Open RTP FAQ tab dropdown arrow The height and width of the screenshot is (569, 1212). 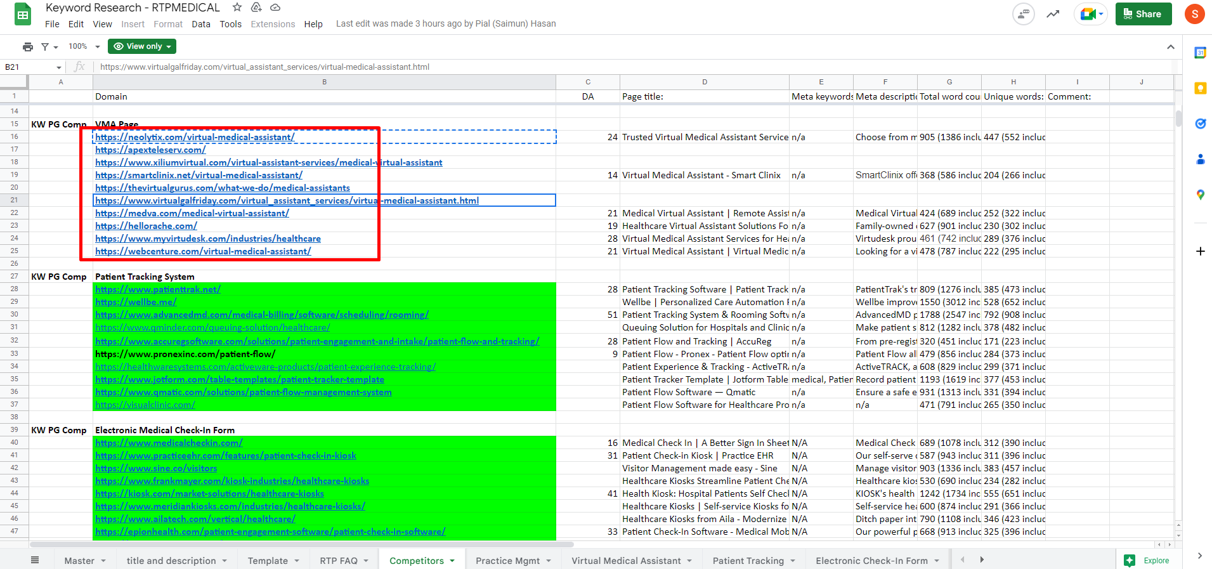point(366,561)
